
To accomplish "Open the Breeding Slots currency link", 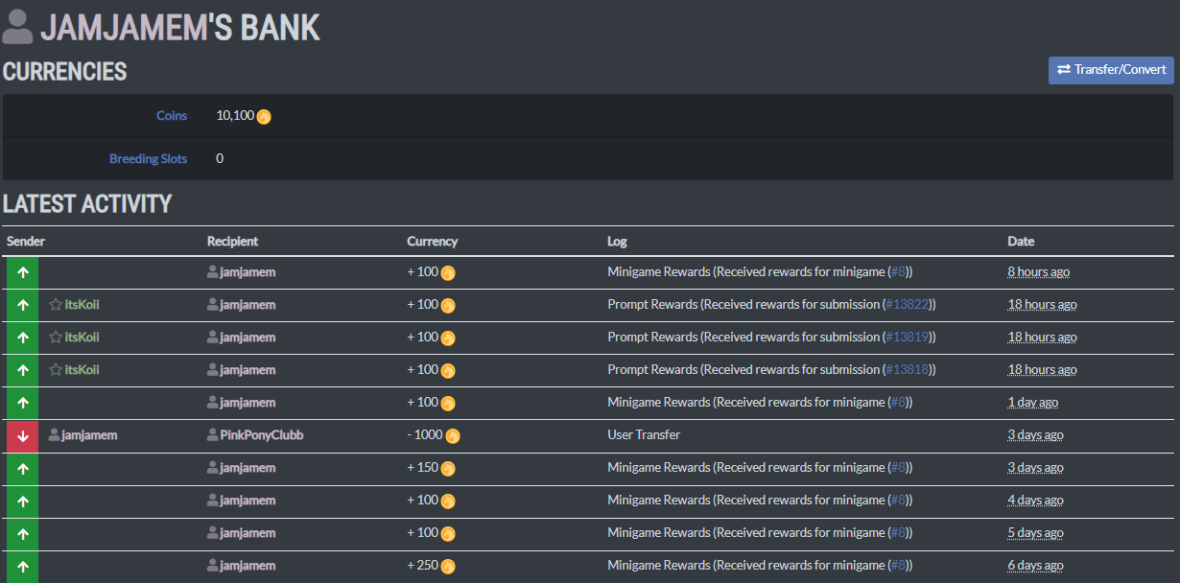I will (x=148, y=158).
